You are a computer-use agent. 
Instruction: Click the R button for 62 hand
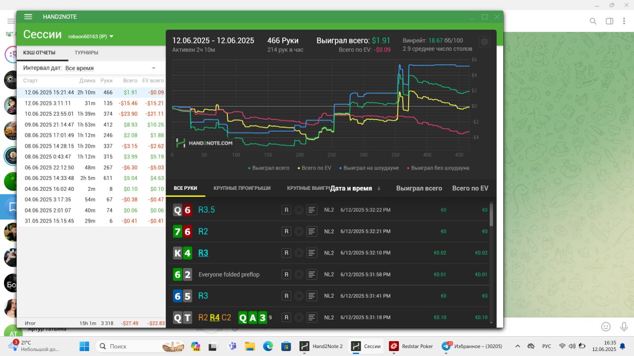point(286,274)
